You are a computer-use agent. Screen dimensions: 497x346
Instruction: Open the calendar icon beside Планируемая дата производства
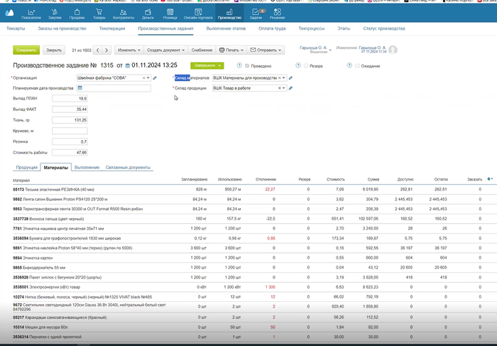click(80, 87)
